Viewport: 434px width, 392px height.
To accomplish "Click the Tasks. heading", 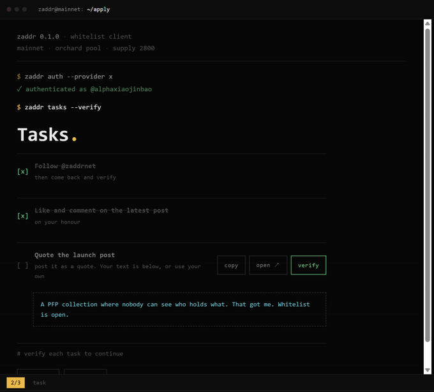I will 47,135.
